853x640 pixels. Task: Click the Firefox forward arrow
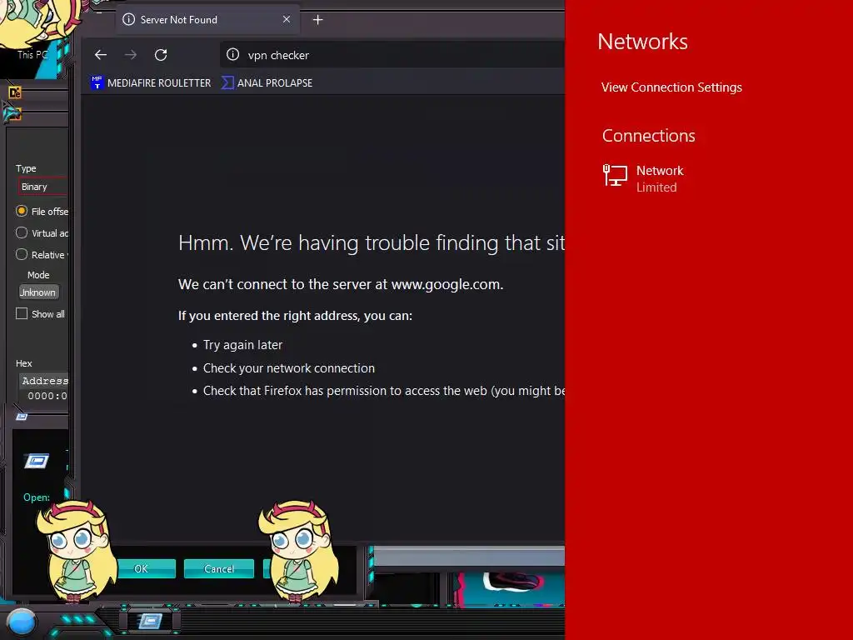tap(131, 55)
